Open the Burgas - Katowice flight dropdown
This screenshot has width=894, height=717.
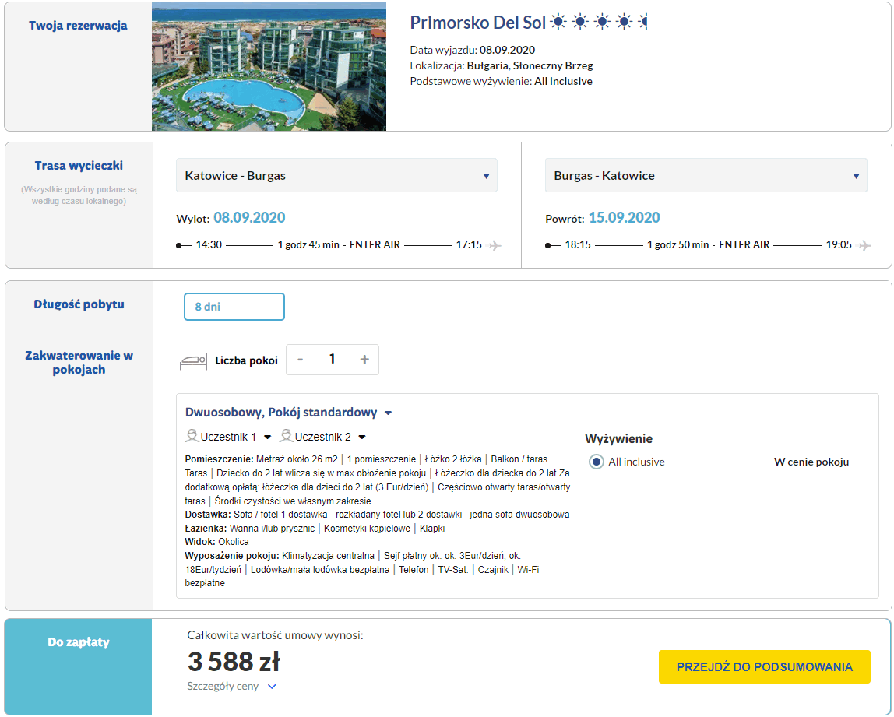coord(706,175)
